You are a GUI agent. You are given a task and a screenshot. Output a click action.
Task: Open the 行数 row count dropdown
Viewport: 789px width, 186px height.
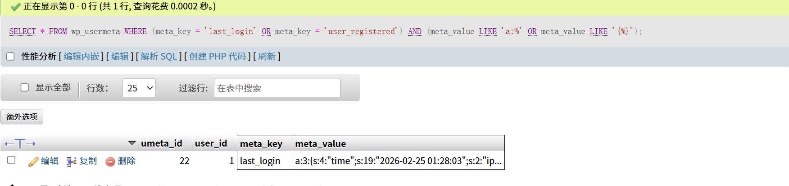pyautogui.click(x=139, y=88)
